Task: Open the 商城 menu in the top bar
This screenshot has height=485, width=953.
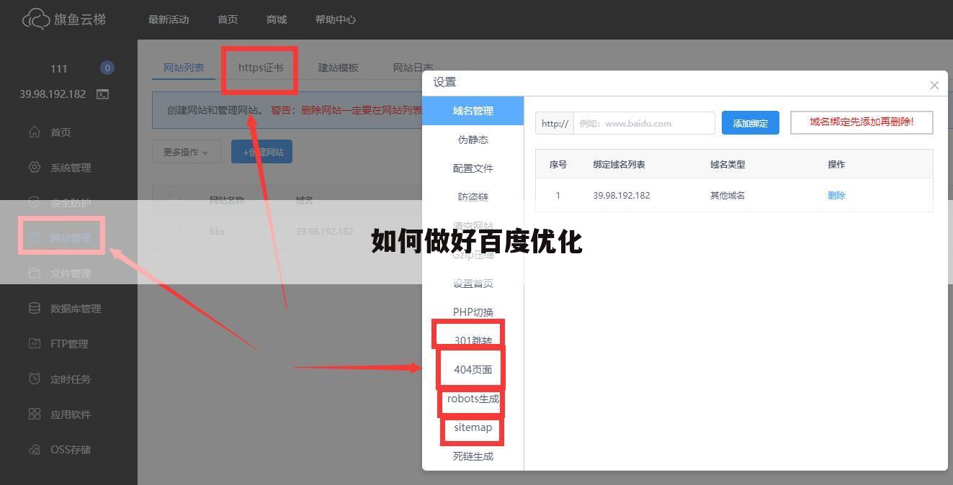Action: [276, 19]
